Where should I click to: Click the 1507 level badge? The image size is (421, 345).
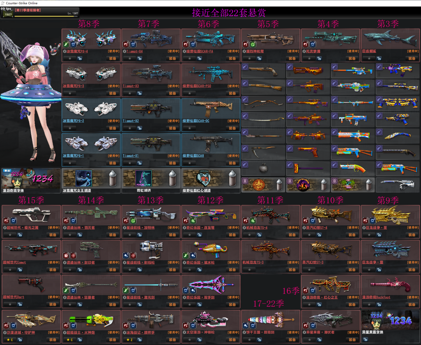click(8, 14)
